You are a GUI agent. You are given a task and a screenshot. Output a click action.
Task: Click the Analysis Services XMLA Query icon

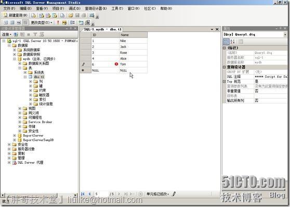pyautogui.click(x=55, y=16)
